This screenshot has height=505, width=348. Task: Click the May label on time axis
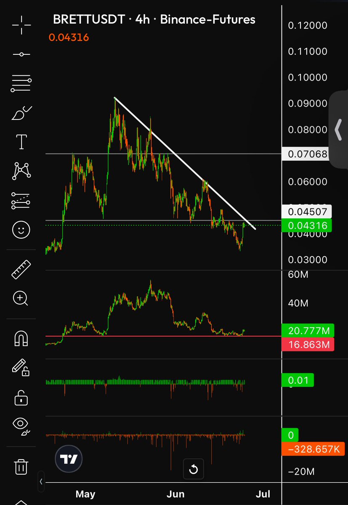[x=86, y=494]
